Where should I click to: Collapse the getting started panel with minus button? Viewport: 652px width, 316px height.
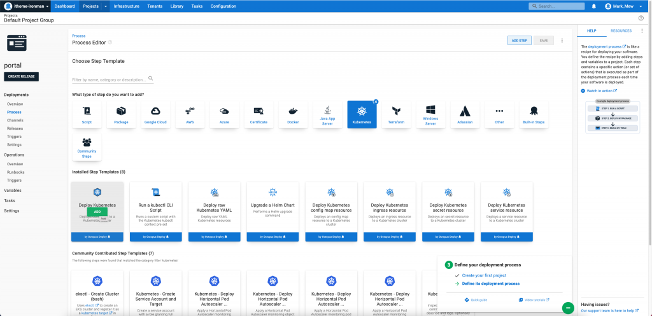click(568, 308)
